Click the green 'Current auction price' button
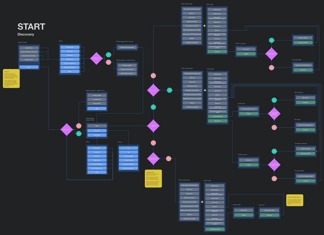 (218, 116)
